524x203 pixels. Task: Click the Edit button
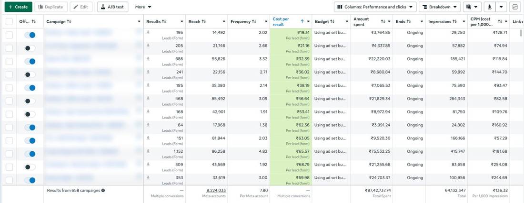click(81, 7)
